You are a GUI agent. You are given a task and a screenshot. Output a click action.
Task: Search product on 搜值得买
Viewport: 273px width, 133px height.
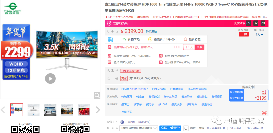click(127, 112)
